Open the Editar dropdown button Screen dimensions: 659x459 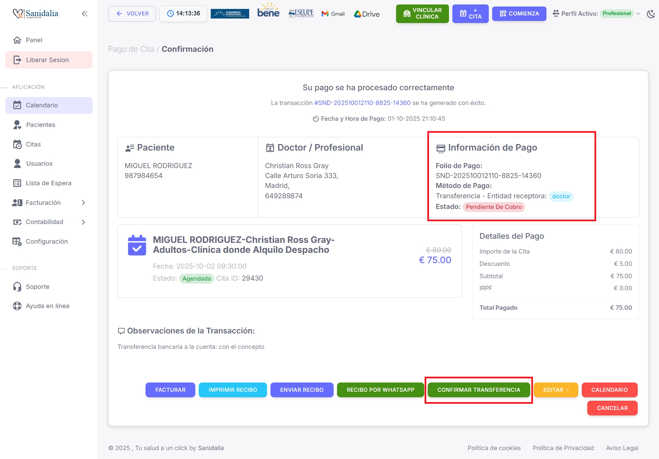click(x=556, y=390)
